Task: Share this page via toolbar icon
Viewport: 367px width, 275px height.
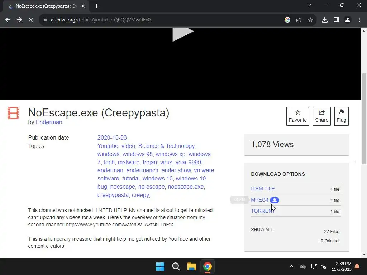Action: click(x=299, y=20)
